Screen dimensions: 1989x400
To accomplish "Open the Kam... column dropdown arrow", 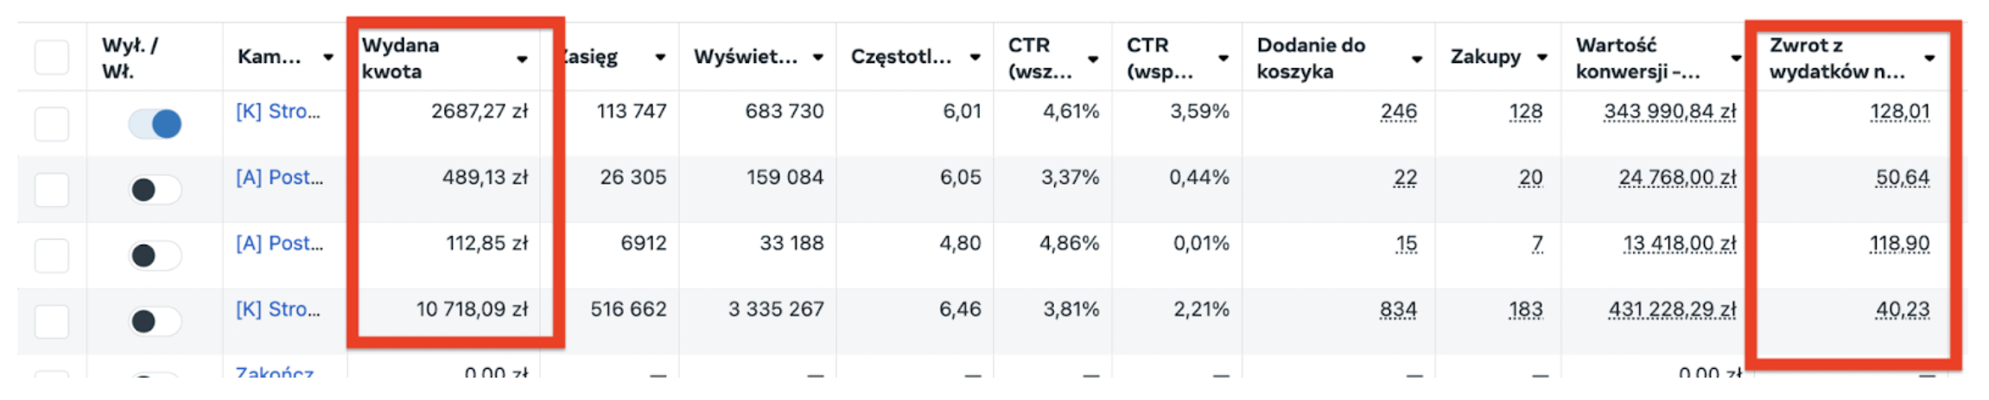I will click(x=328, y=58).
